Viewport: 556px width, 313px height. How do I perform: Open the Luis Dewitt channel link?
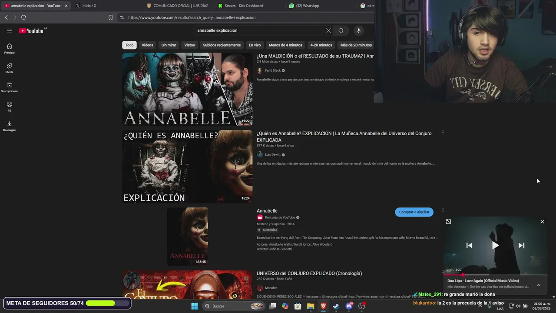point(273,155)
